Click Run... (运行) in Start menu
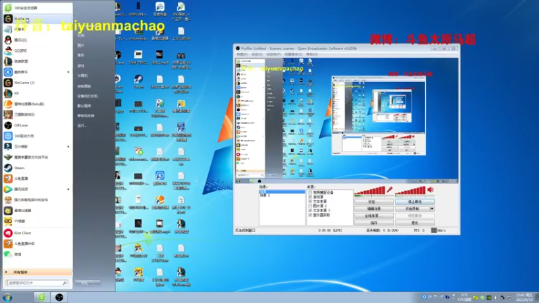539x303 pixels. coord(82,126)
